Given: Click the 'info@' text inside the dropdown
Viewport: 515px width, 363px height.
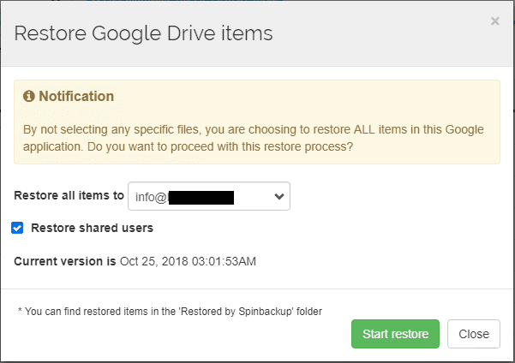Looking at the screenshot, I should (151, 197).
